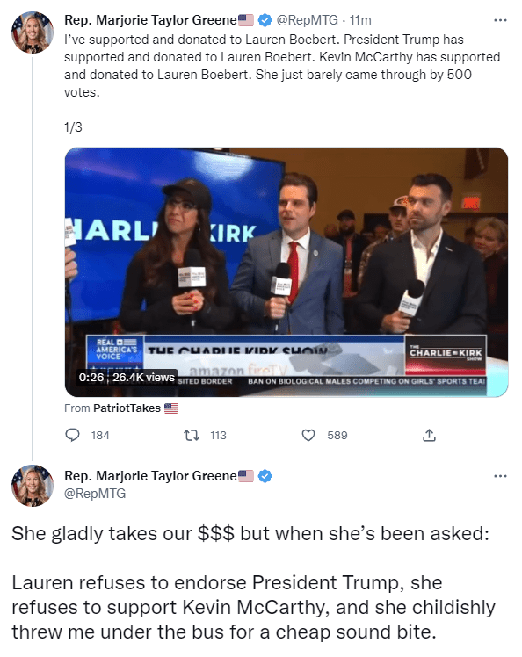Screen dimensions: 522x657
Task: Click the 589 likes count
Action: point(337,435)
